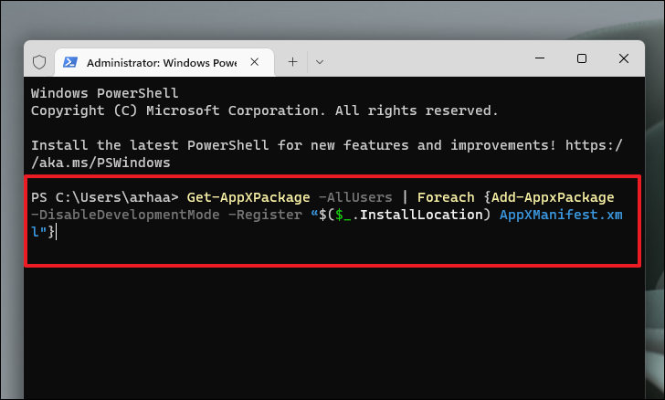This screenshot has width=665, height=400.
Task: Click on the -AllUsers parameter
Action: point(355,197)
